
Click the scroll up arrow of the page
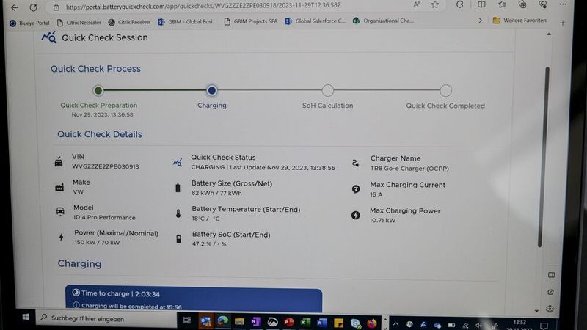548,34
